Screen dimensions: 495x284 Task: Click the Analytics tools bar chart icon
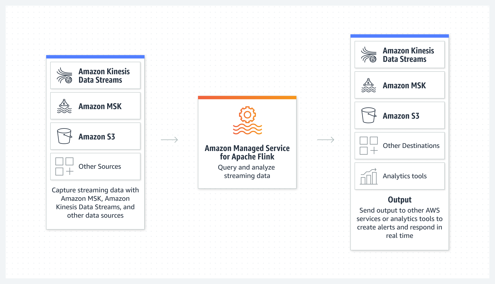point(369,176)
